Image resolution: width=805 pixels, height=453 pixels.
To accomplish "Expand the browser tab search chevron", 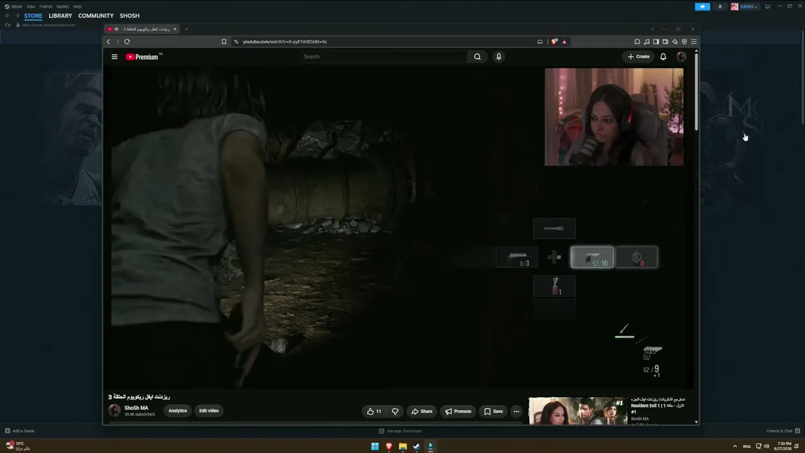I will coord(652,29).
